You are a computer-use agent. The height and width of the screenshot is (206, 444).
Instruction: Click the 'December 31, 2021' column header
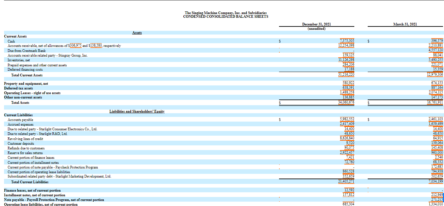pos(317,24)
